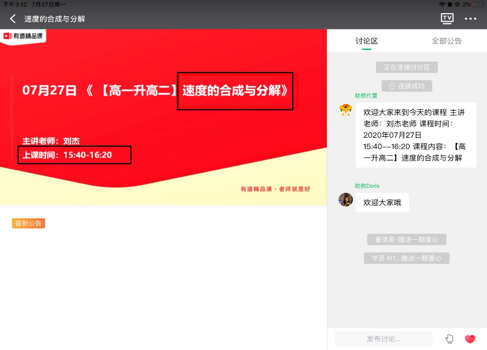Screen dimensions: 487x350
Task: Open the three-dot more options menu
Action: [x=471, y=19]
